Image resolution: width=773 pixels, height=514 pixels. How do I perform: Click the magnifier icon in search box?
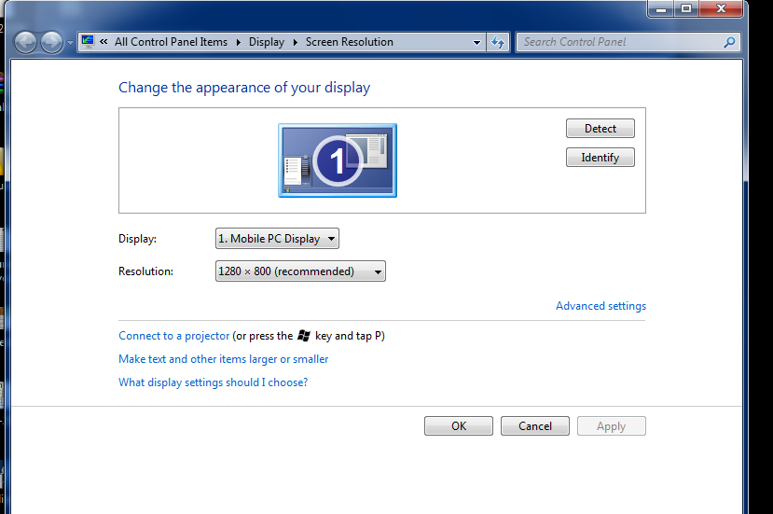tap(729, 42)
